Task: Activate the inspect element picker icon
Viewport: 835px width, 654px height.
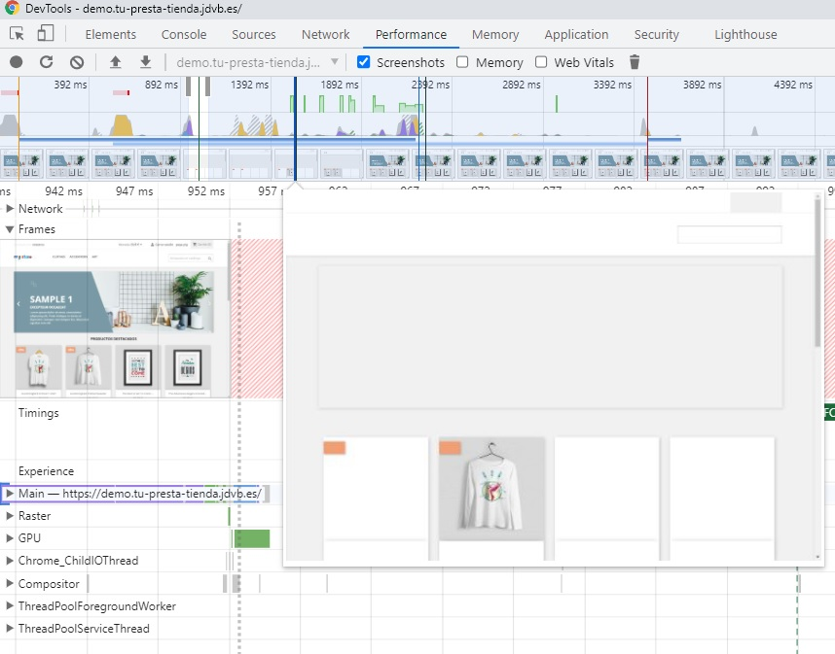Action: click(x=17, y=34)
